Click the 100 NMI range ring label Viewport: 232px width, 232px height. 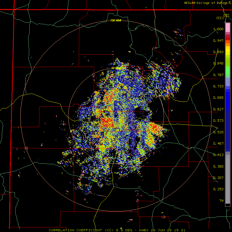pyautogui.click(x=116, y=20)
